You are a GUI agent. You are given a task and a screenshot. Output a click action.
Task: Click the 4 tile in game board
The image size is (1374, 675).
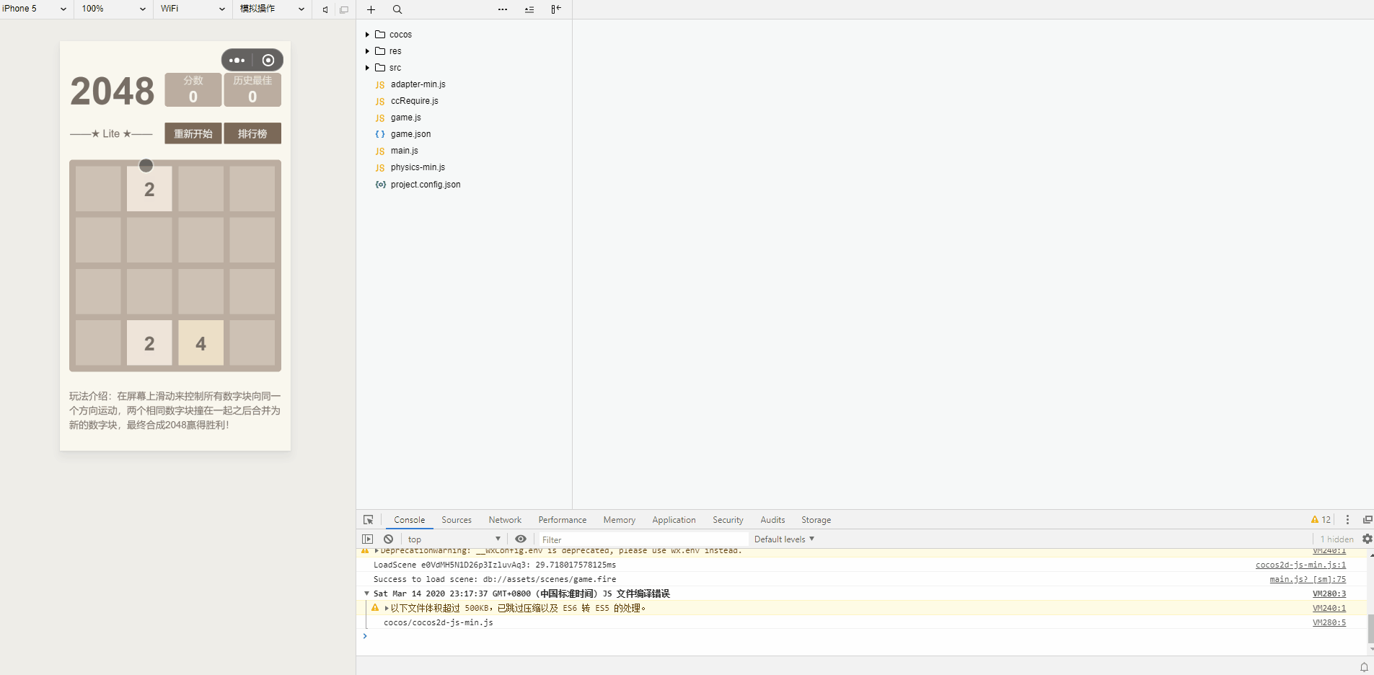tap(201, 343)
